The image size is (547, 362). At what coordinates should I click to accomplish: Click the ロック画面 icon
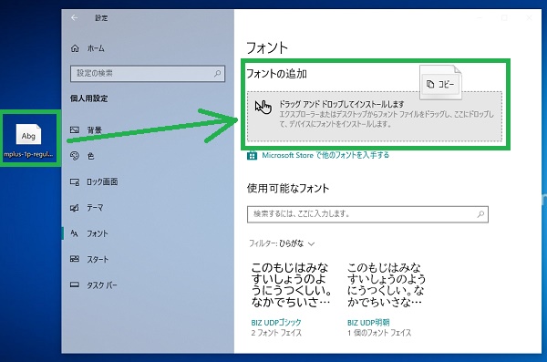[75, 181]
